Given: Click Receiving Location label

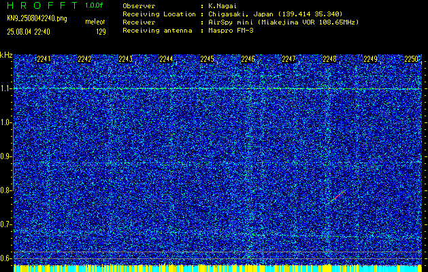Looking at the screenshot, I should pos(159,14).
